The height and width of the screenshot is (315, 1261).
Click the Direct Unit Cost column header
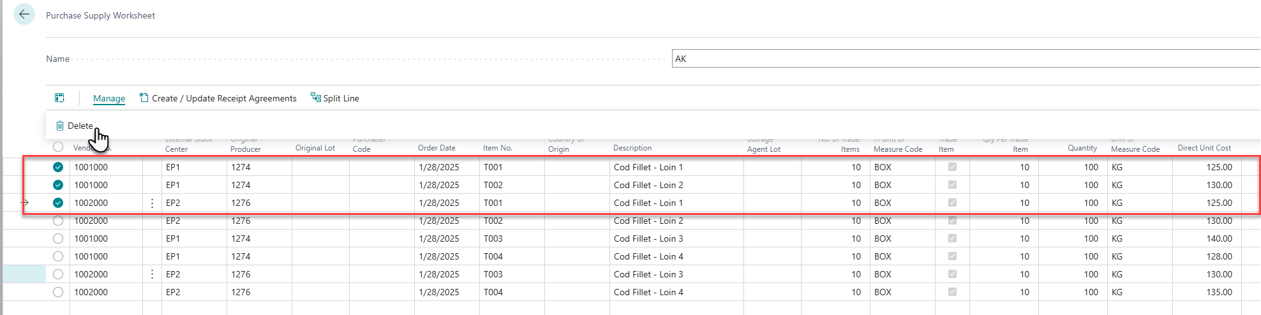[x=1204, y=148]
